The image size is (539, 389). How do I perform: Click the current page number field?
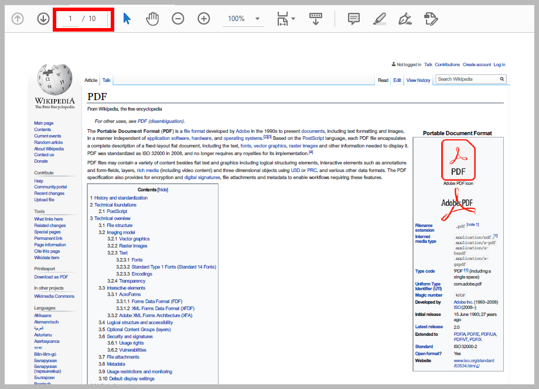point(70,19)
